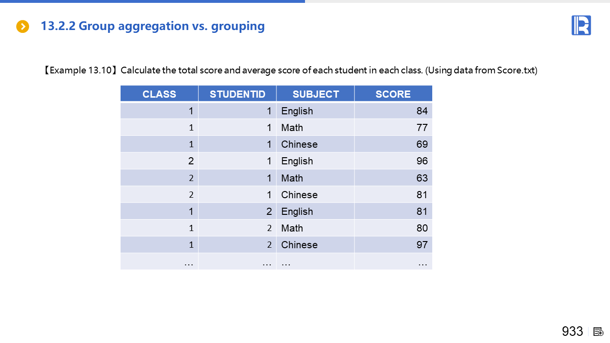Click the STUDENTID column header
The image size is (610, 343).
tap(237, 94)
